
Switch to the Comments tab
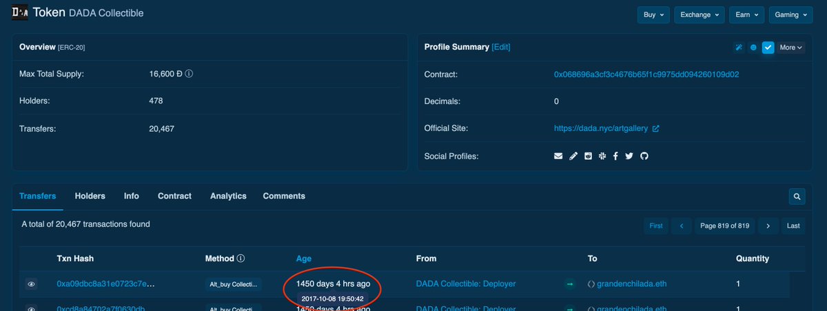point(284,196)
